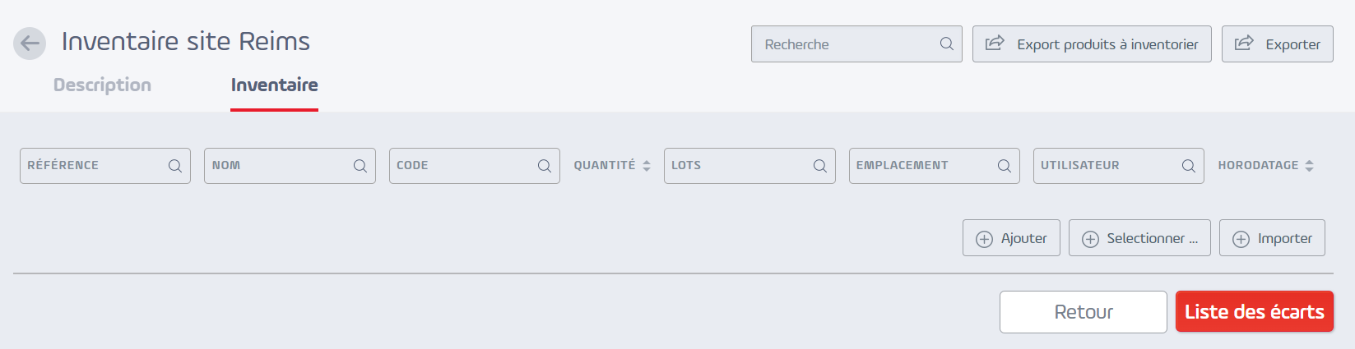
Task: Add an item with the Ajouter button
Action: click(1011, 238)
